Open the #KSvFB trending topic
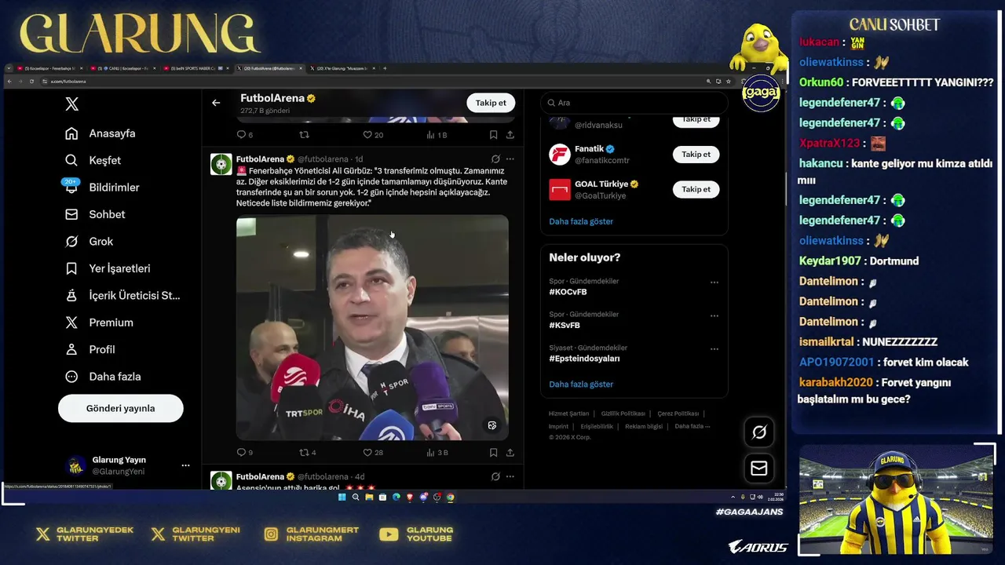The image size is (1005, 565). coord(565,325)
